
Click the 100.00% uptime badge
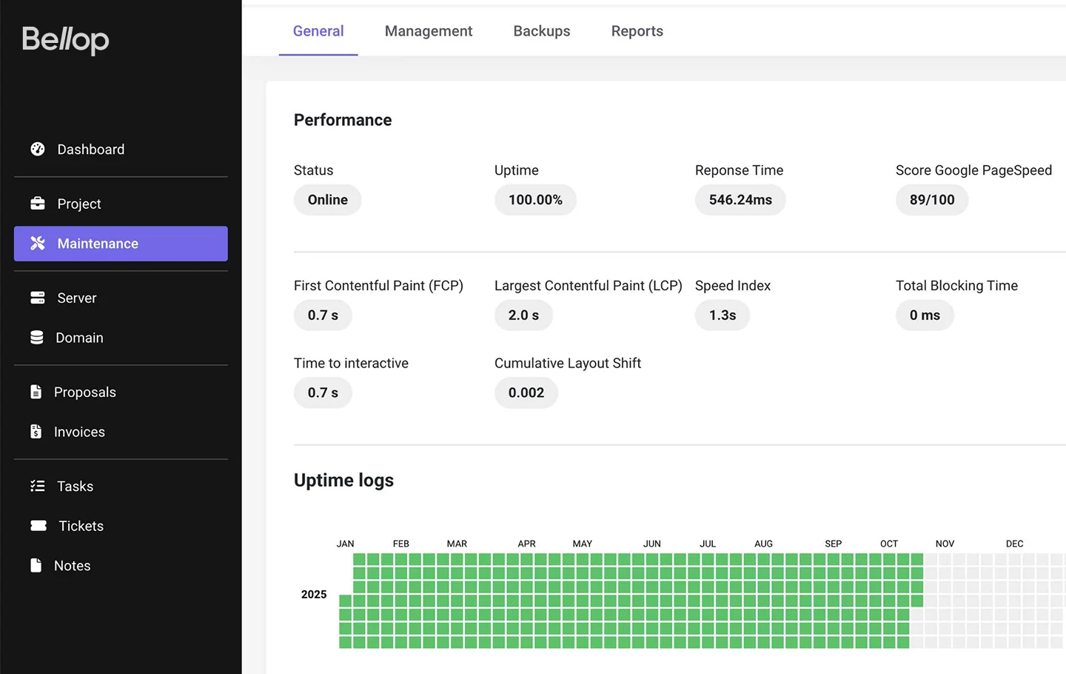(534, 200)
